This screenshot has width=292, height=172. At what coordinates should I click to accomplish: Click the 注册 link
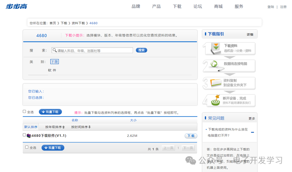pos(283,7)
